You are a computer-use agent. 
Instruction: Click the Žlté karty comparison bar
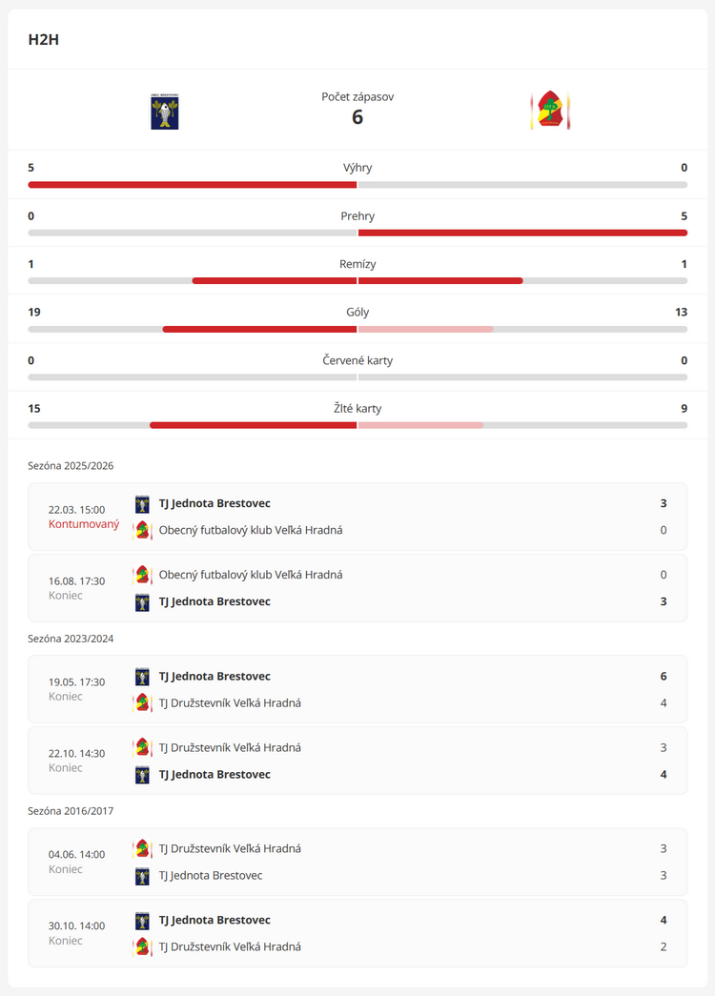(x=357, y=425)
